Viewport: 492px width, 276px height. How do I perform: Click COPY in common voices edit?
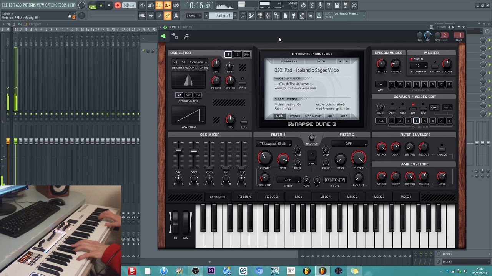click(435, 108)
